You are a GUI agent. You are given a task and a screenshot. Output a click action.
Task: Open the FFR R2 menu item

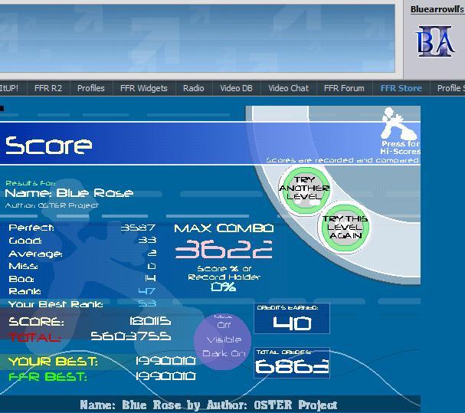[x=47, y=88]
